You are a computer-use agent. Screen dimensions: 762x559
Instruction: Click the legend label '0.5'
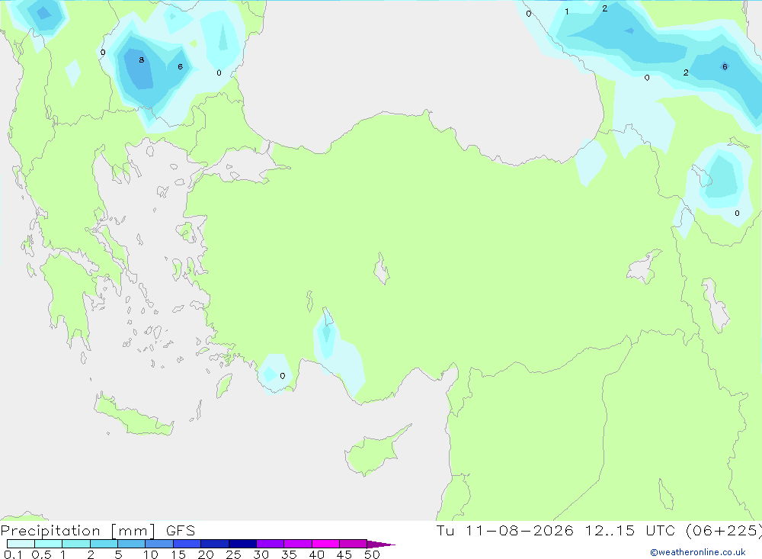coord(41,554)
